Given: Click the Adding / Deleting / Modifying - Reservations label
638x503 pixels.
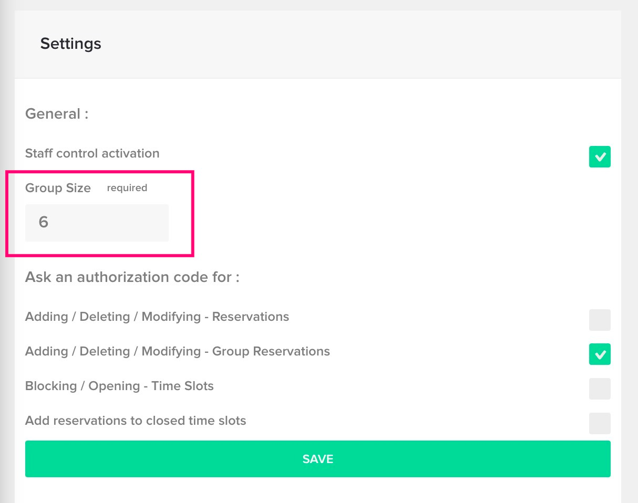Looking at the screenshot, I should click(157, 317).
